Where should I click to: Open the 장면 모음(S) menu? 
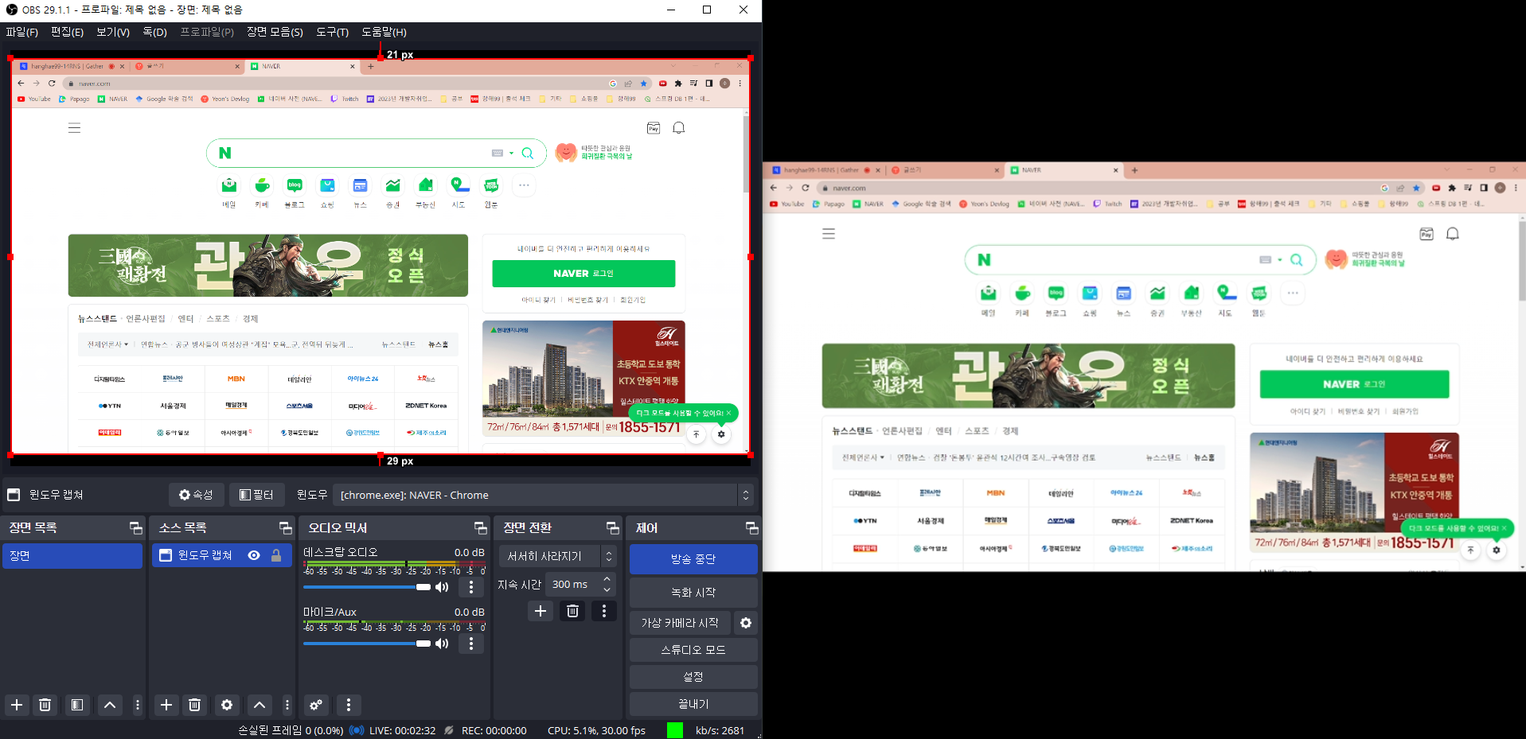(x=275, y=32)
